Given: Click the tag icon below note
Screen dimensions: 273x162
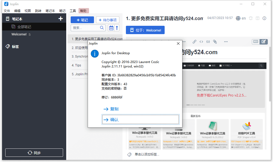Looking at the screenshot, I should 129,154.
